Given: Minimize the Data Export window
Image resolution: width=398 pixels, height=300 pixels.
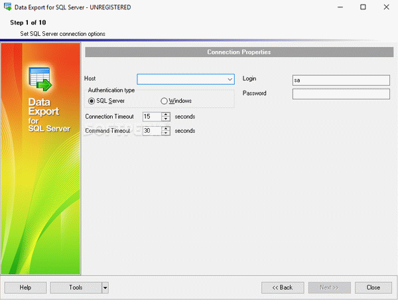Looking at the screenshot, I should point(340,7).
